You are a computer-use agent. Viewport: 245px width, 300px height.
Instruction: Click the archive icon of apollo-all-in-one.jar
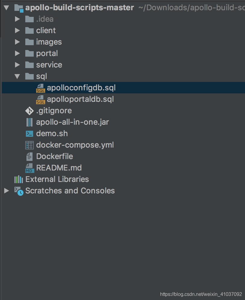click(29, 122)
